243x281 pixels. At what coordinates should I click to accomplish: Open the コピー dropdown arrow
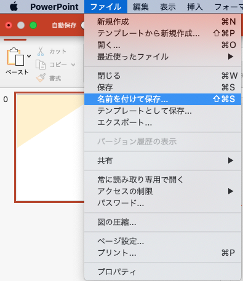coord(73,65)
